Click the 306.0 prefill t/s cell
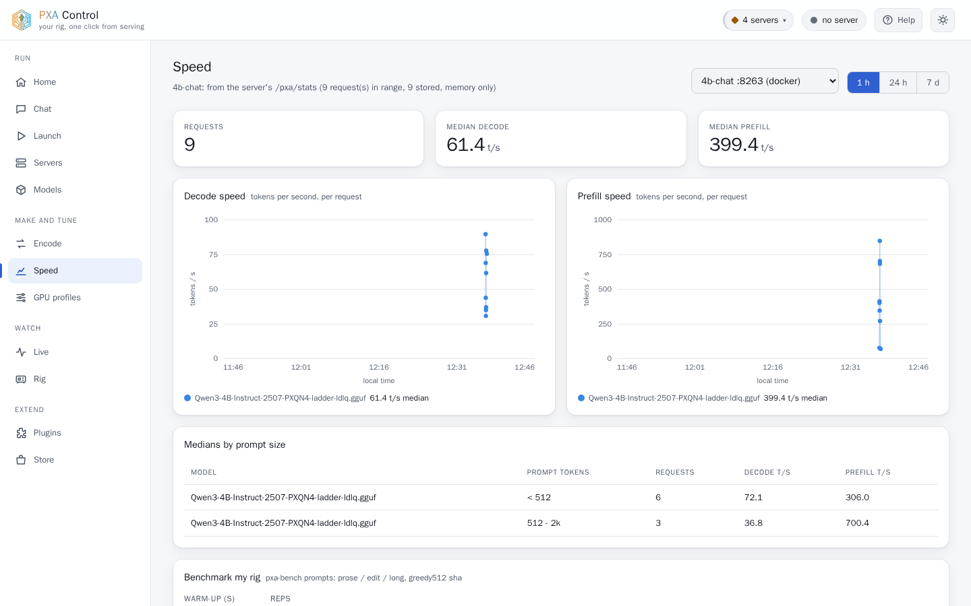Screen dimensions: 971x606 pyautogui.click(x=857, y=498)
